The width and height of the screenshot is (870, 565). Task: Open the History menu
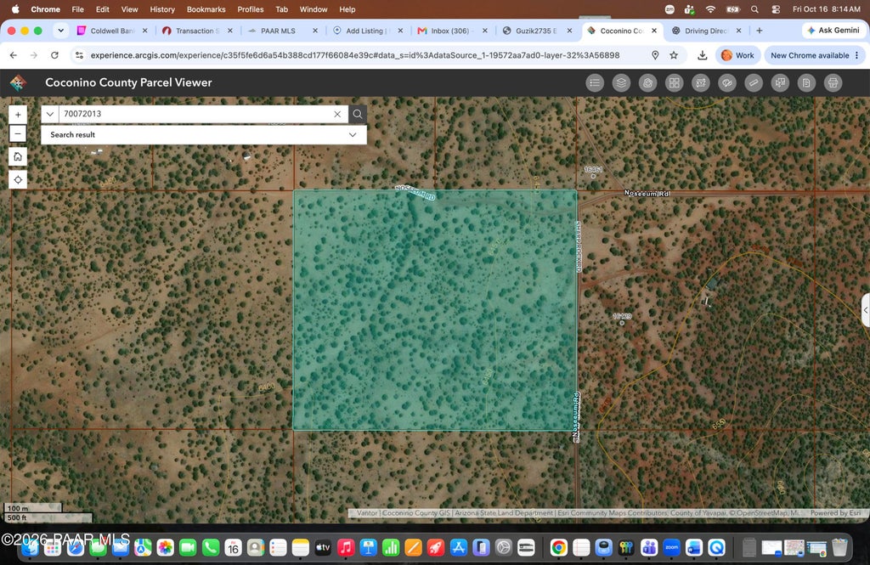162,8
